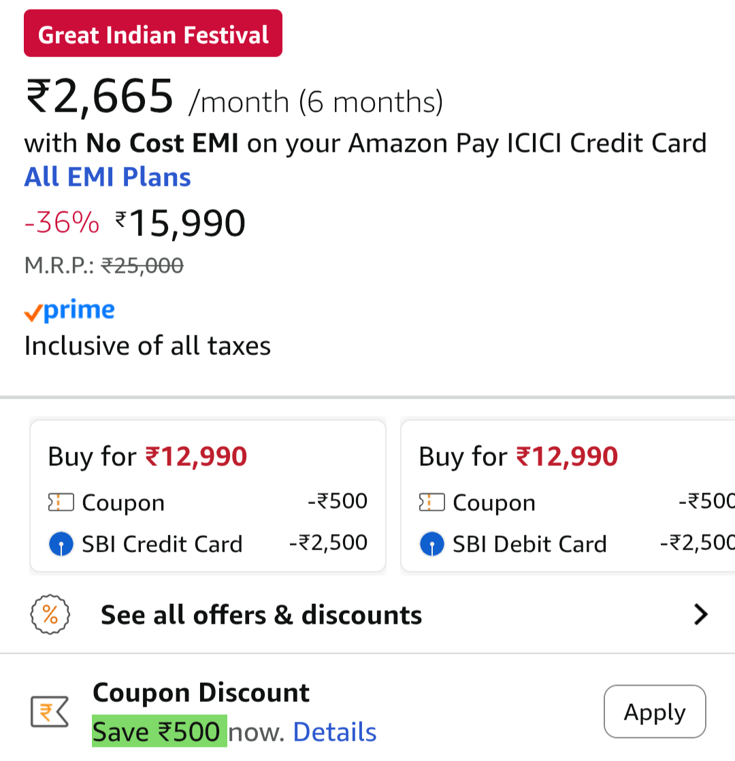Click the highlighted Save ₹500 text
The image size is (735, 761).
point(159,732)
